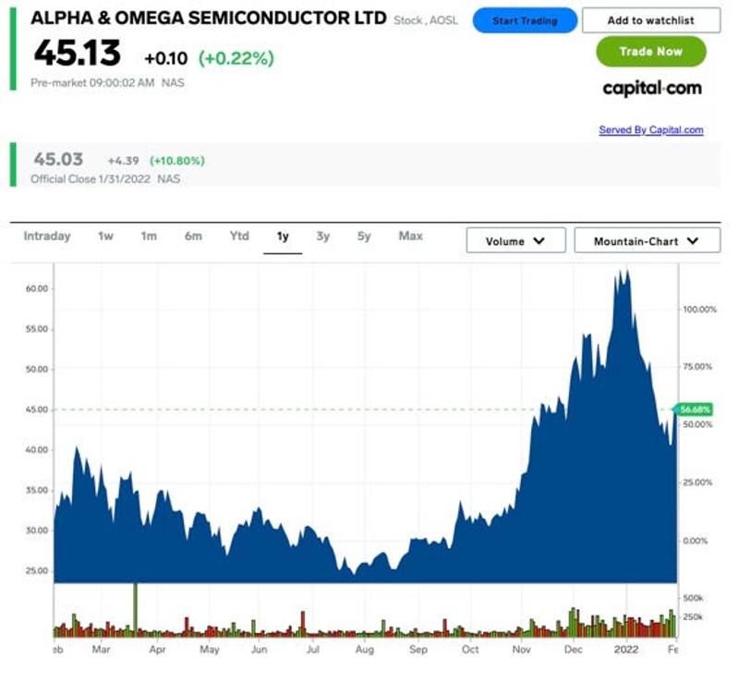Click the 500k volume axis label

click(x=693, y=598)
